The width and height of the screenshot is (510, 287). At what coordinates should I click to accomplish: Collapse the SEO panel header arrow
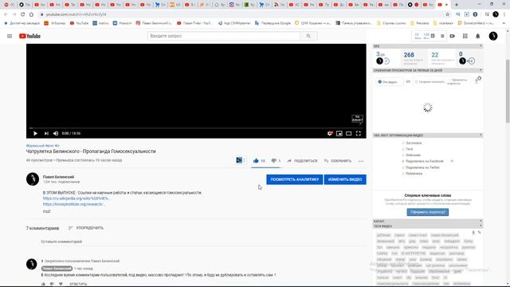coord(481,46)
